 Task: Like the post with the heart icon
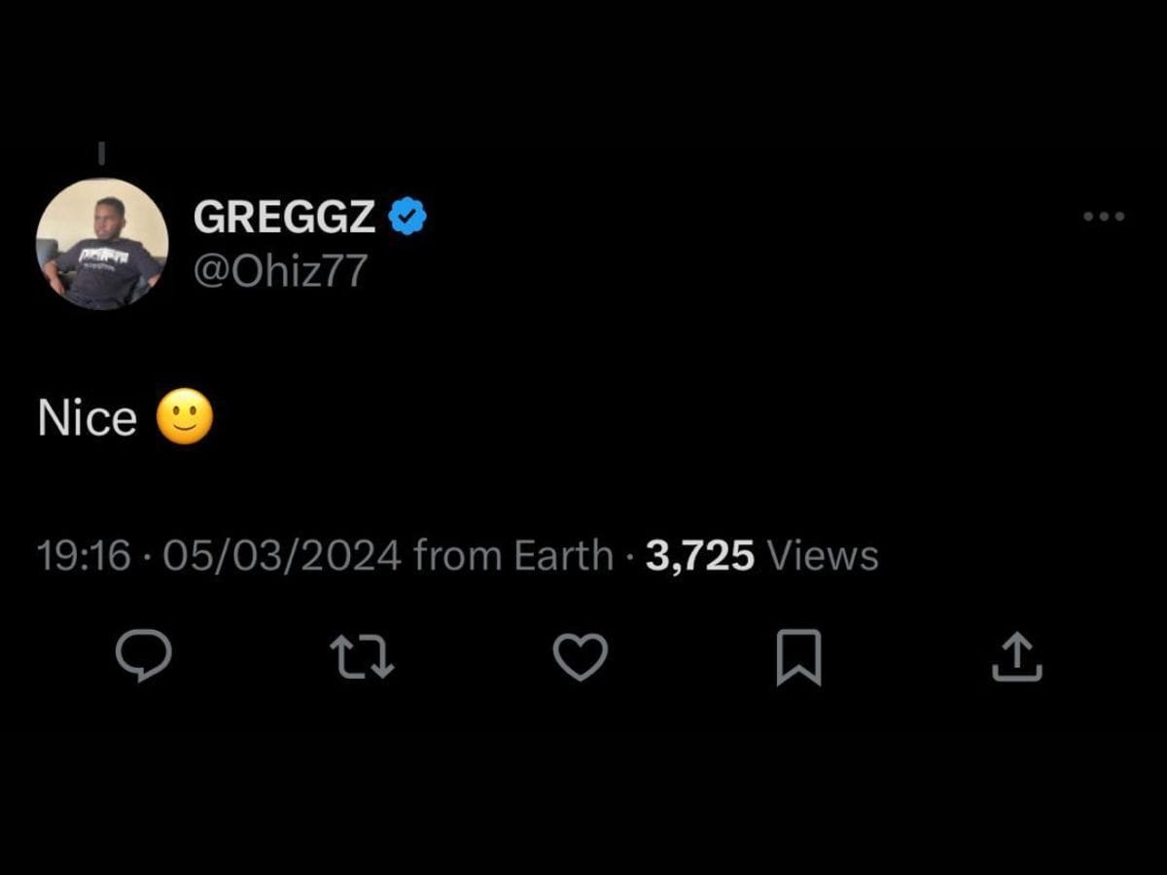[581, 655]
